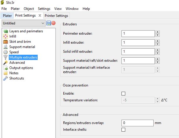
Task: Click the Regions/extruders overlap input field
Action: pyautogui.click(x=137, y=123)
